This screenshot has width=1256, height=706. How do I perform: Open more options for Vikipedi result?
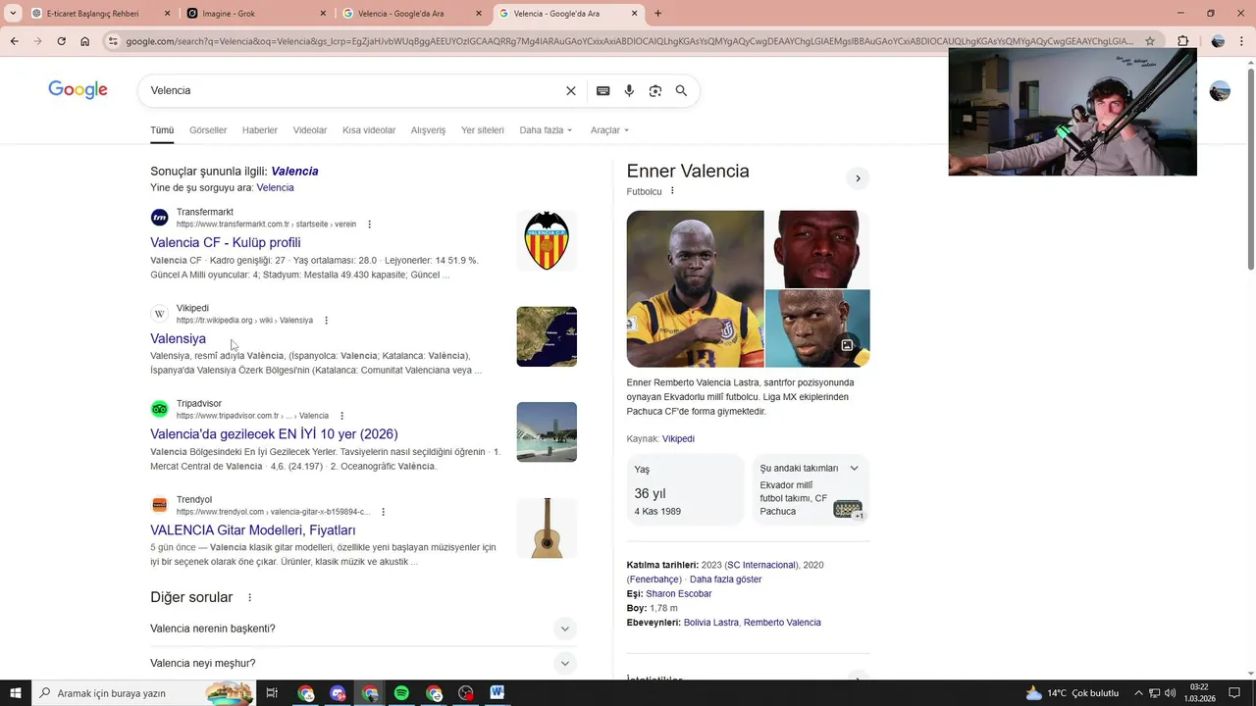[327, 321]
